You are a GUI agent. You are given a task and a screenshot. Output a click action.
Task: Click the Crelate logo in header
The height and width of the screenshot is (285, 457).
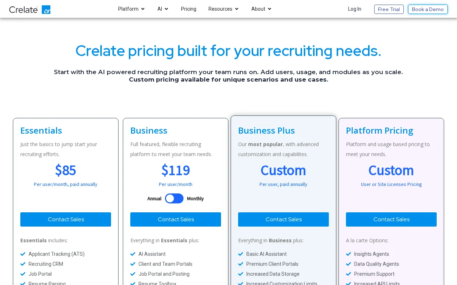[x=30, y=10]
